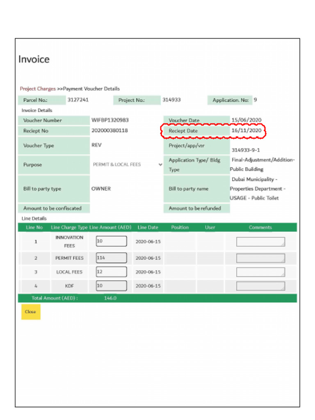Click the comments box for KDF line
Image resolution: width=315 pixels, height=420 pixels.
coord(260,286)
